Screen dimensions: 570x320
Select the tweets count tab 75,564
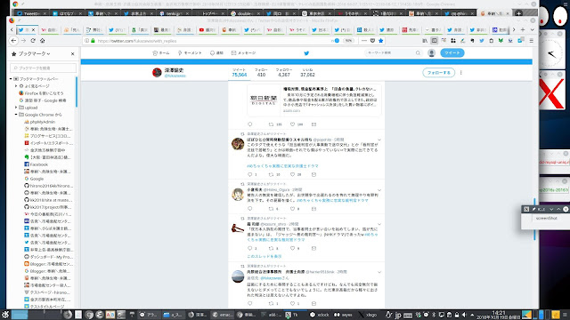[239, 73]
